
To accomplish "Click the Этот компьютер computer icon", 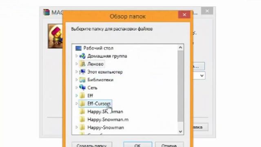I will point(82,72).
